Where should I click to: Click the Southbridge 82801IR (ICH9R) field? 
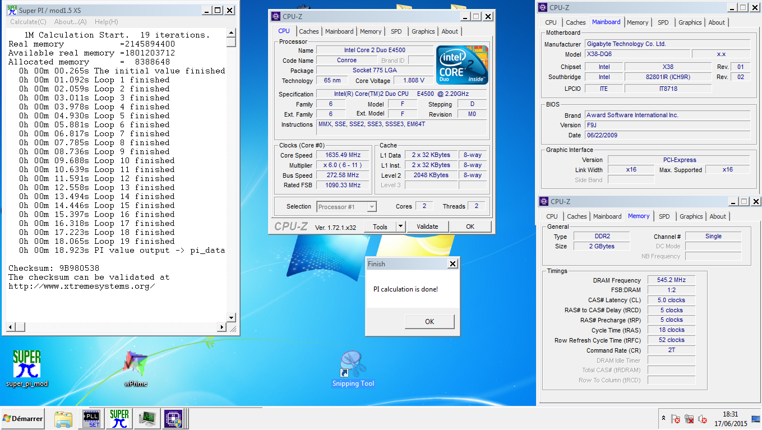click(x=668, y=77)
